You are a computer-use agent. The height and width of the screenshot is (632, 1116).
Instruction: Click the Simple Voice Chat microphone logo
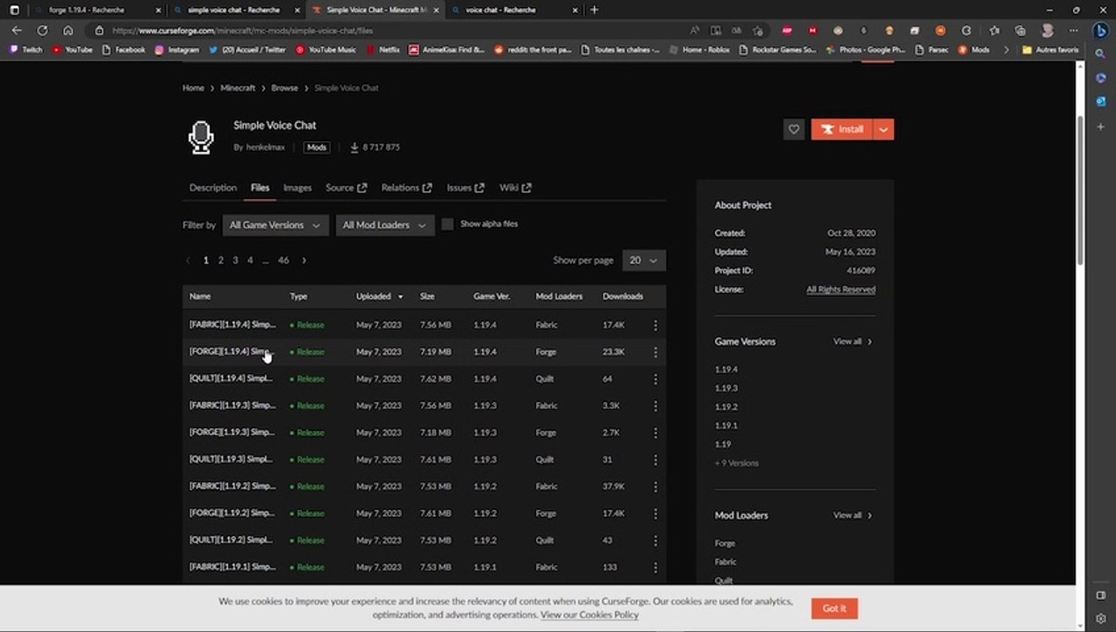click(201, 137)
